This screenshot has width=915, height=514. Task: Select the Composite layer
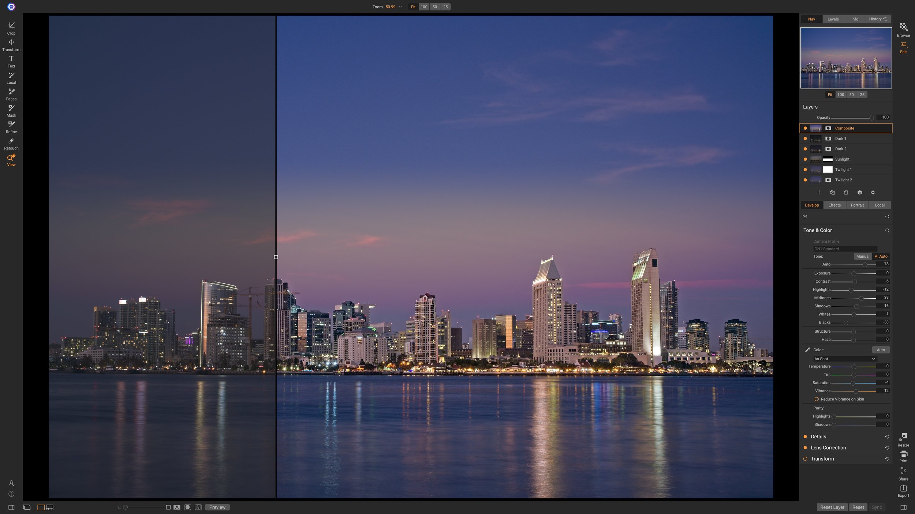845,128
